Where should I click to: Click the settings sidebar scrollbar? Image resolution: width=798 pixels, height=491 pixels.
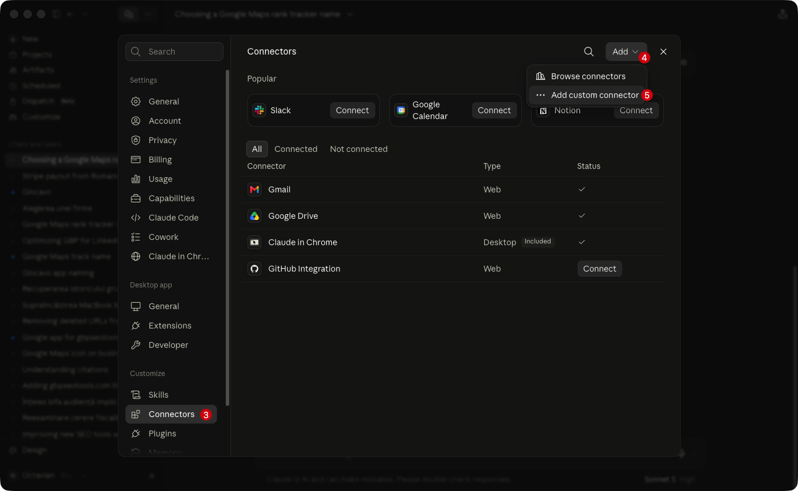click(227, 238)
